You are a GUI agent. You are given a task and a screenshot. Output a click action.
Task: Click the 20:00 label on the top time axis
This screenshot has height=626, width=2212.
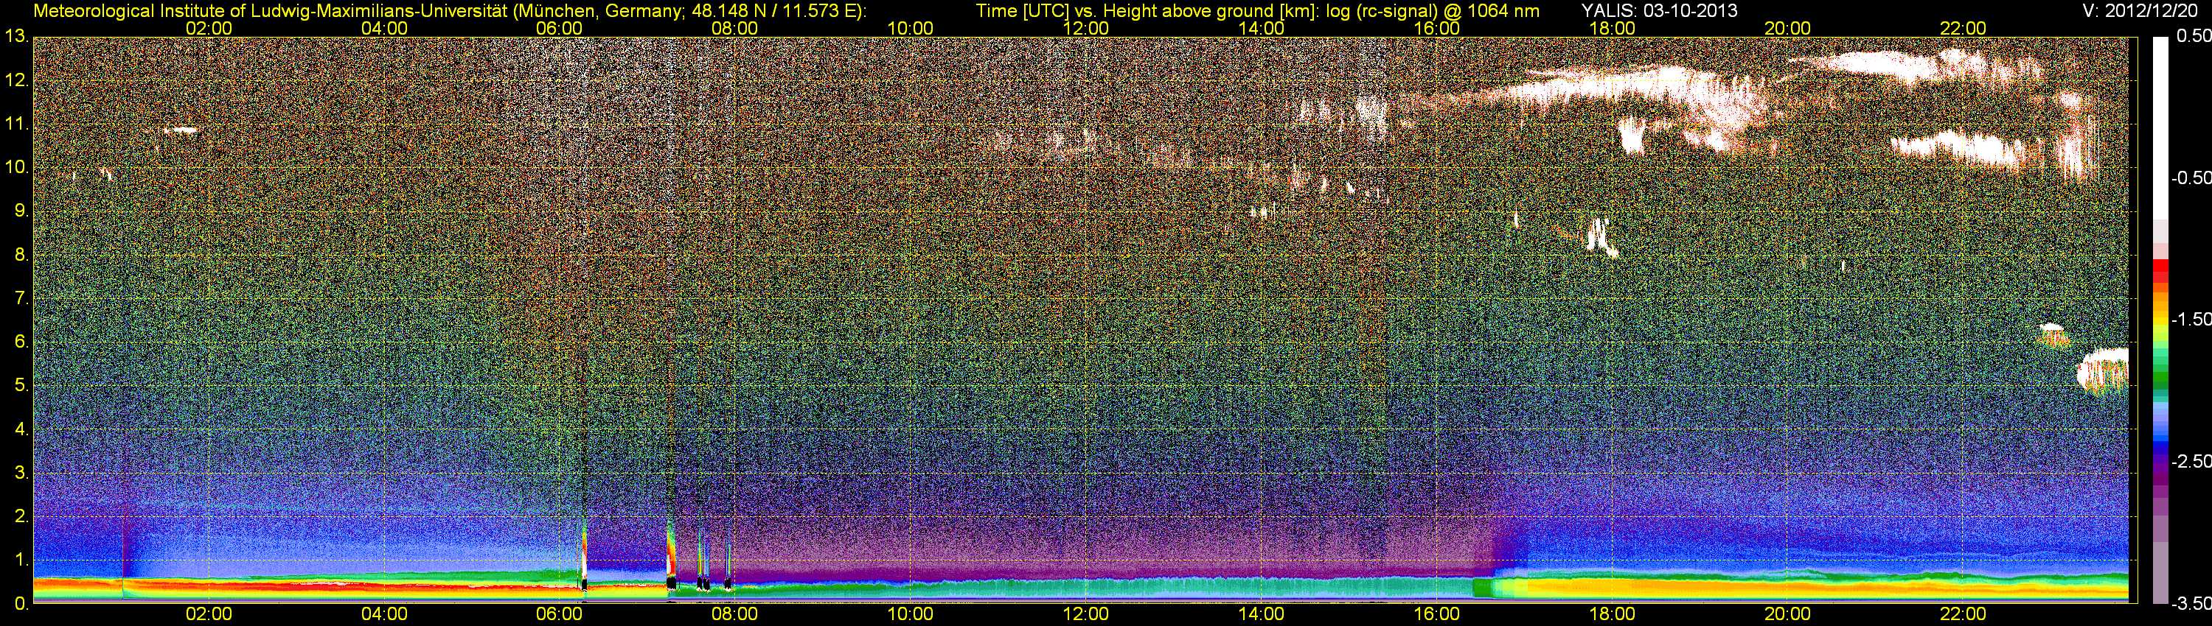(1788, 28)
